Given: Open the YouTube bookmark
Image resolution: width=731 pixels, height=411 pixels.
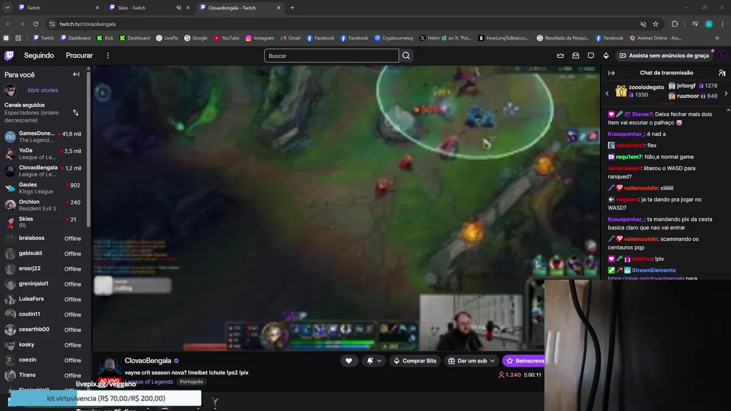Looking at the screenshot, I should [227, 38].
